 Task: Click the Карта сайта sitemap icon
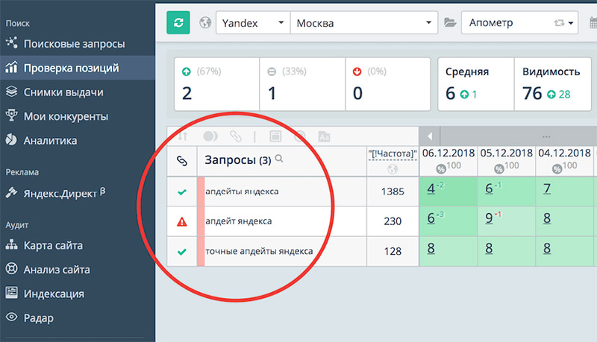tap(11, 244)
